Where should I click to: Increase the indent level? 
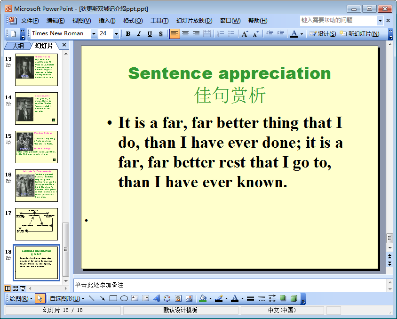(280, 34)
